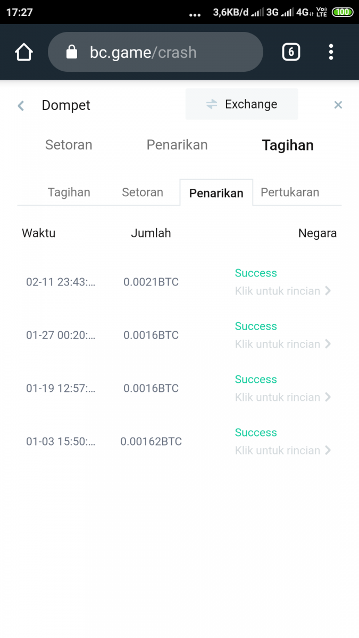Select the bold Tagihan main tab
359x638 pixels.
coord(288,146)
